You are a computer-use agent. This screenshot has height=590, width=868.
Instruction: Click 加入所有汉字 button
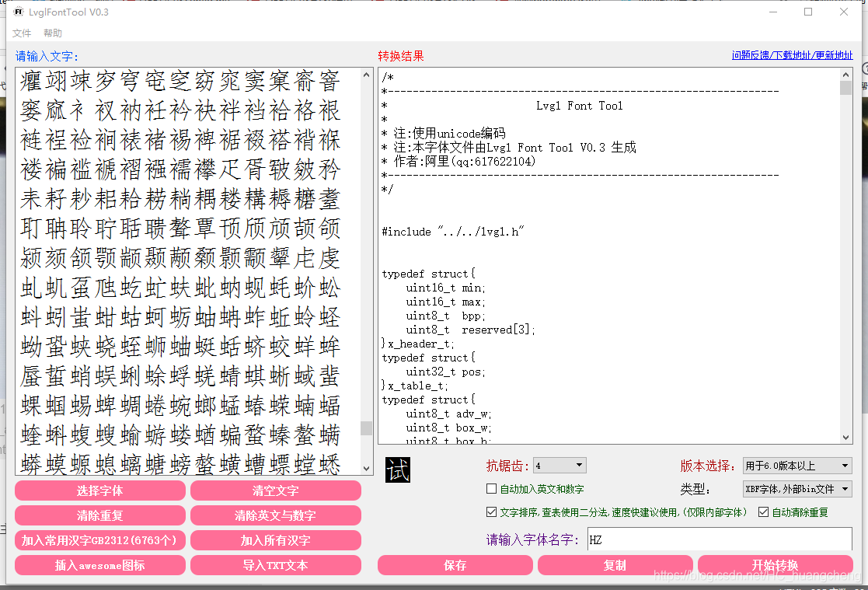click(276, 540)
